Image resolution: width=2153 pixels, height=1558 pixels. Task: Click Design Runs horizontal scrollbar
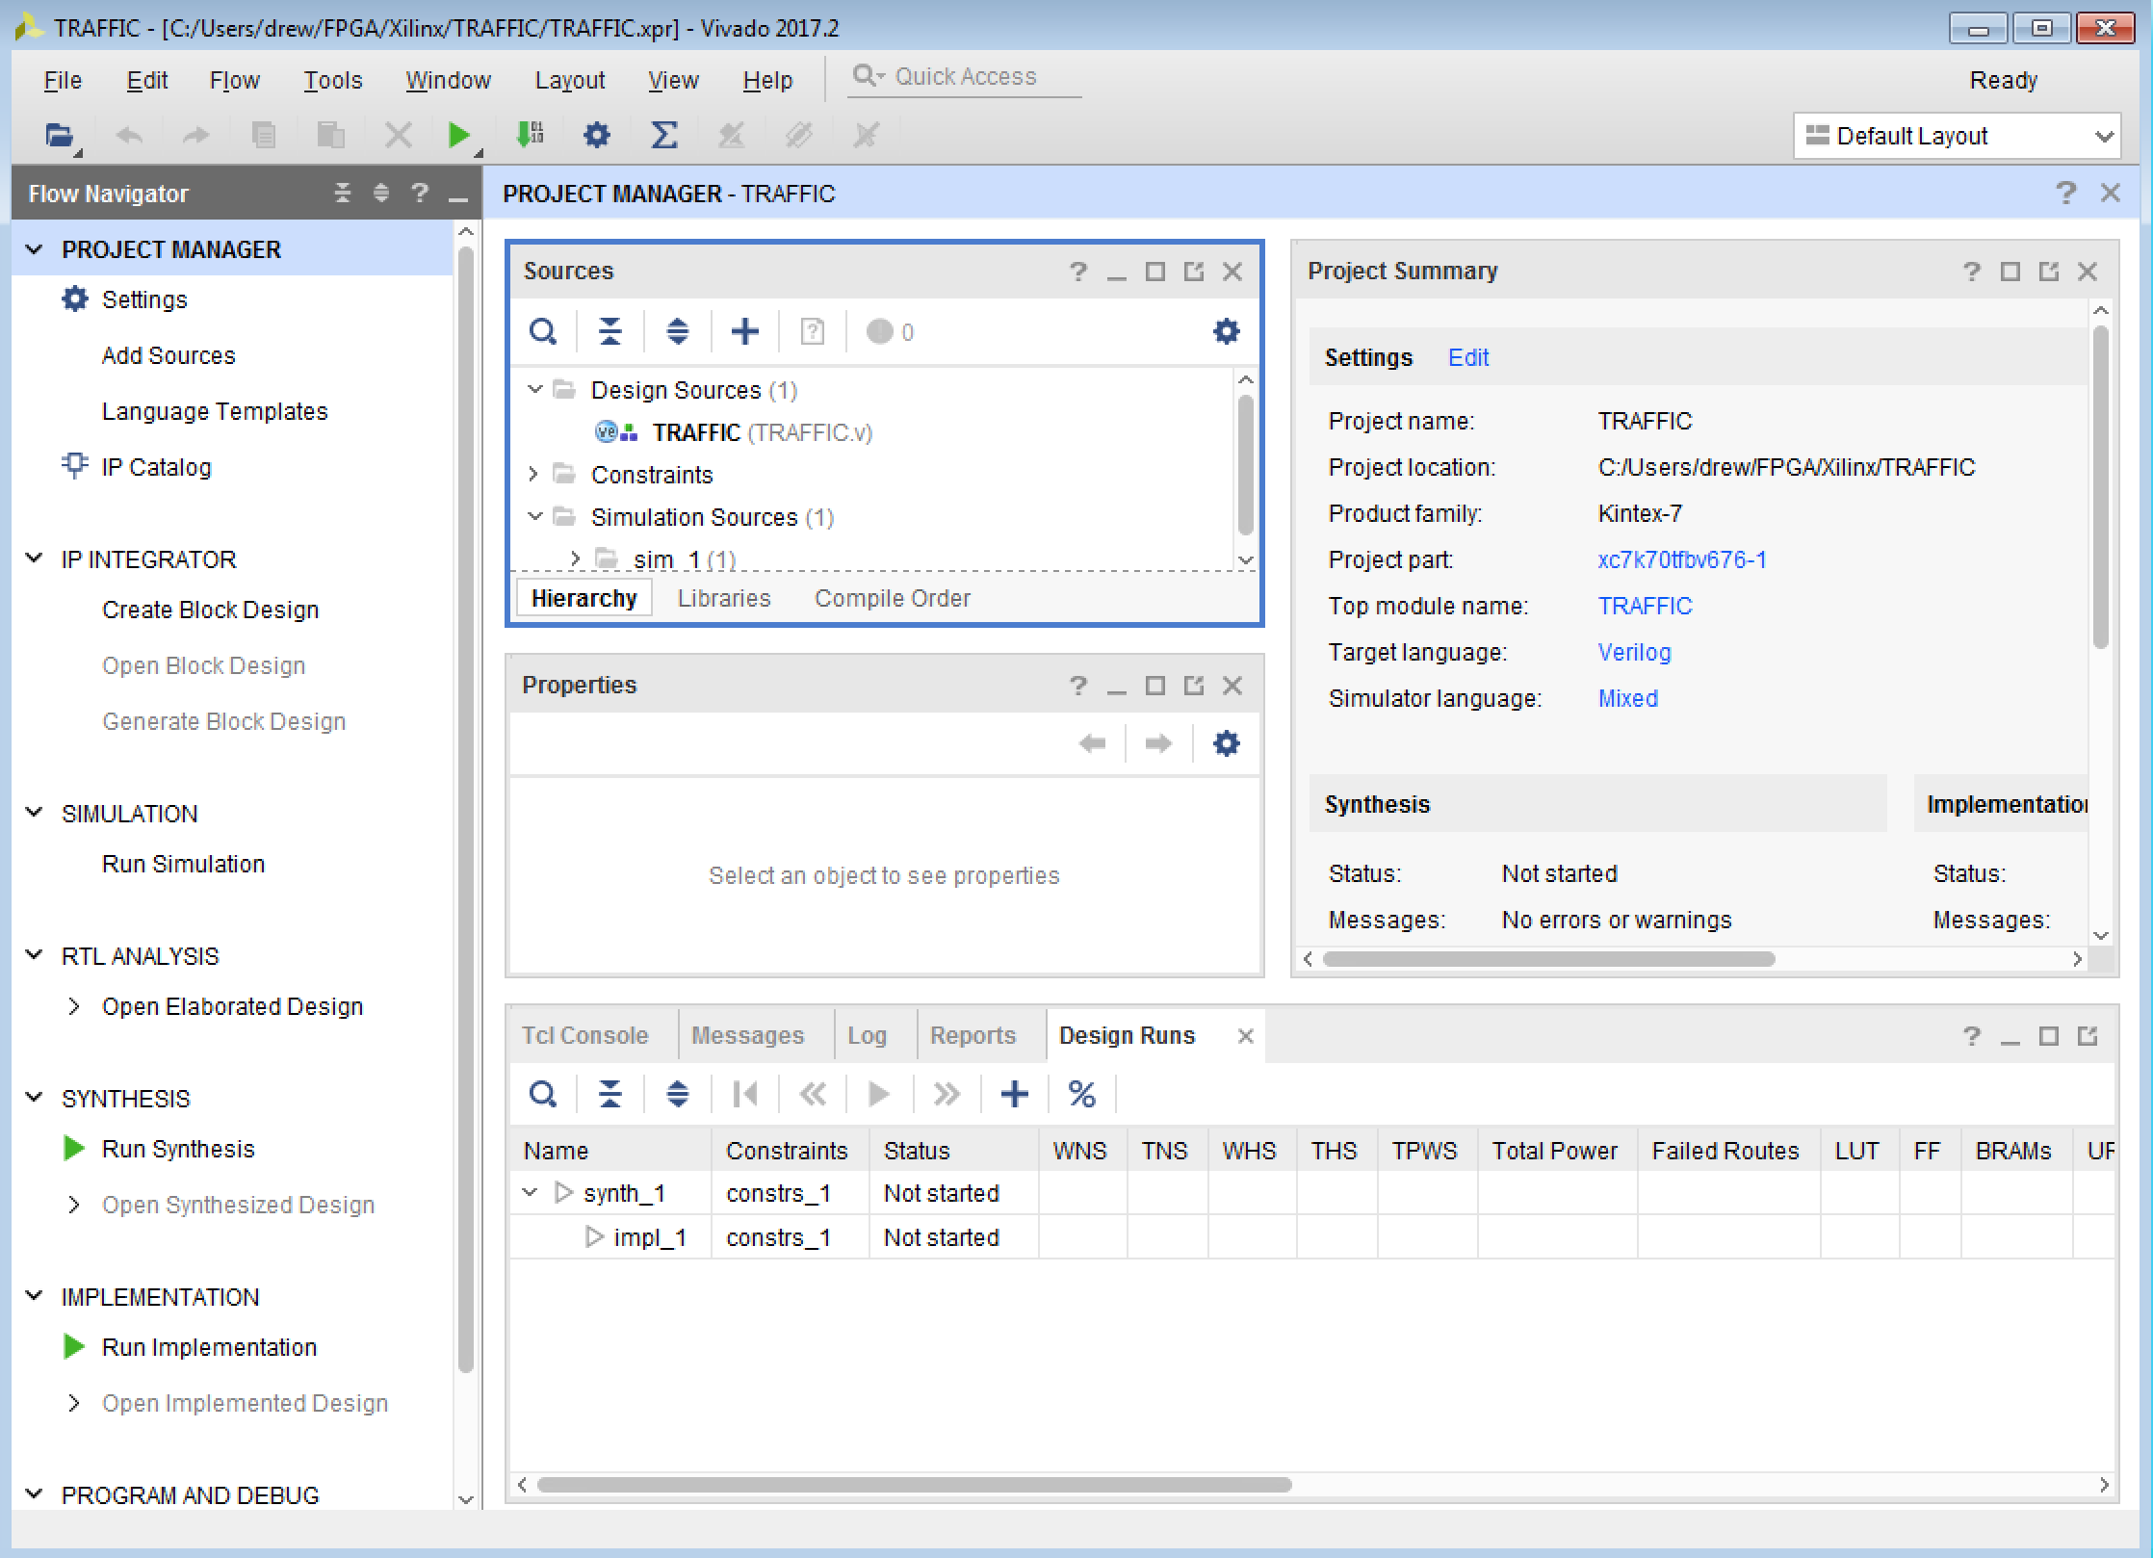pyautogui.click(x=914, y=1485)
